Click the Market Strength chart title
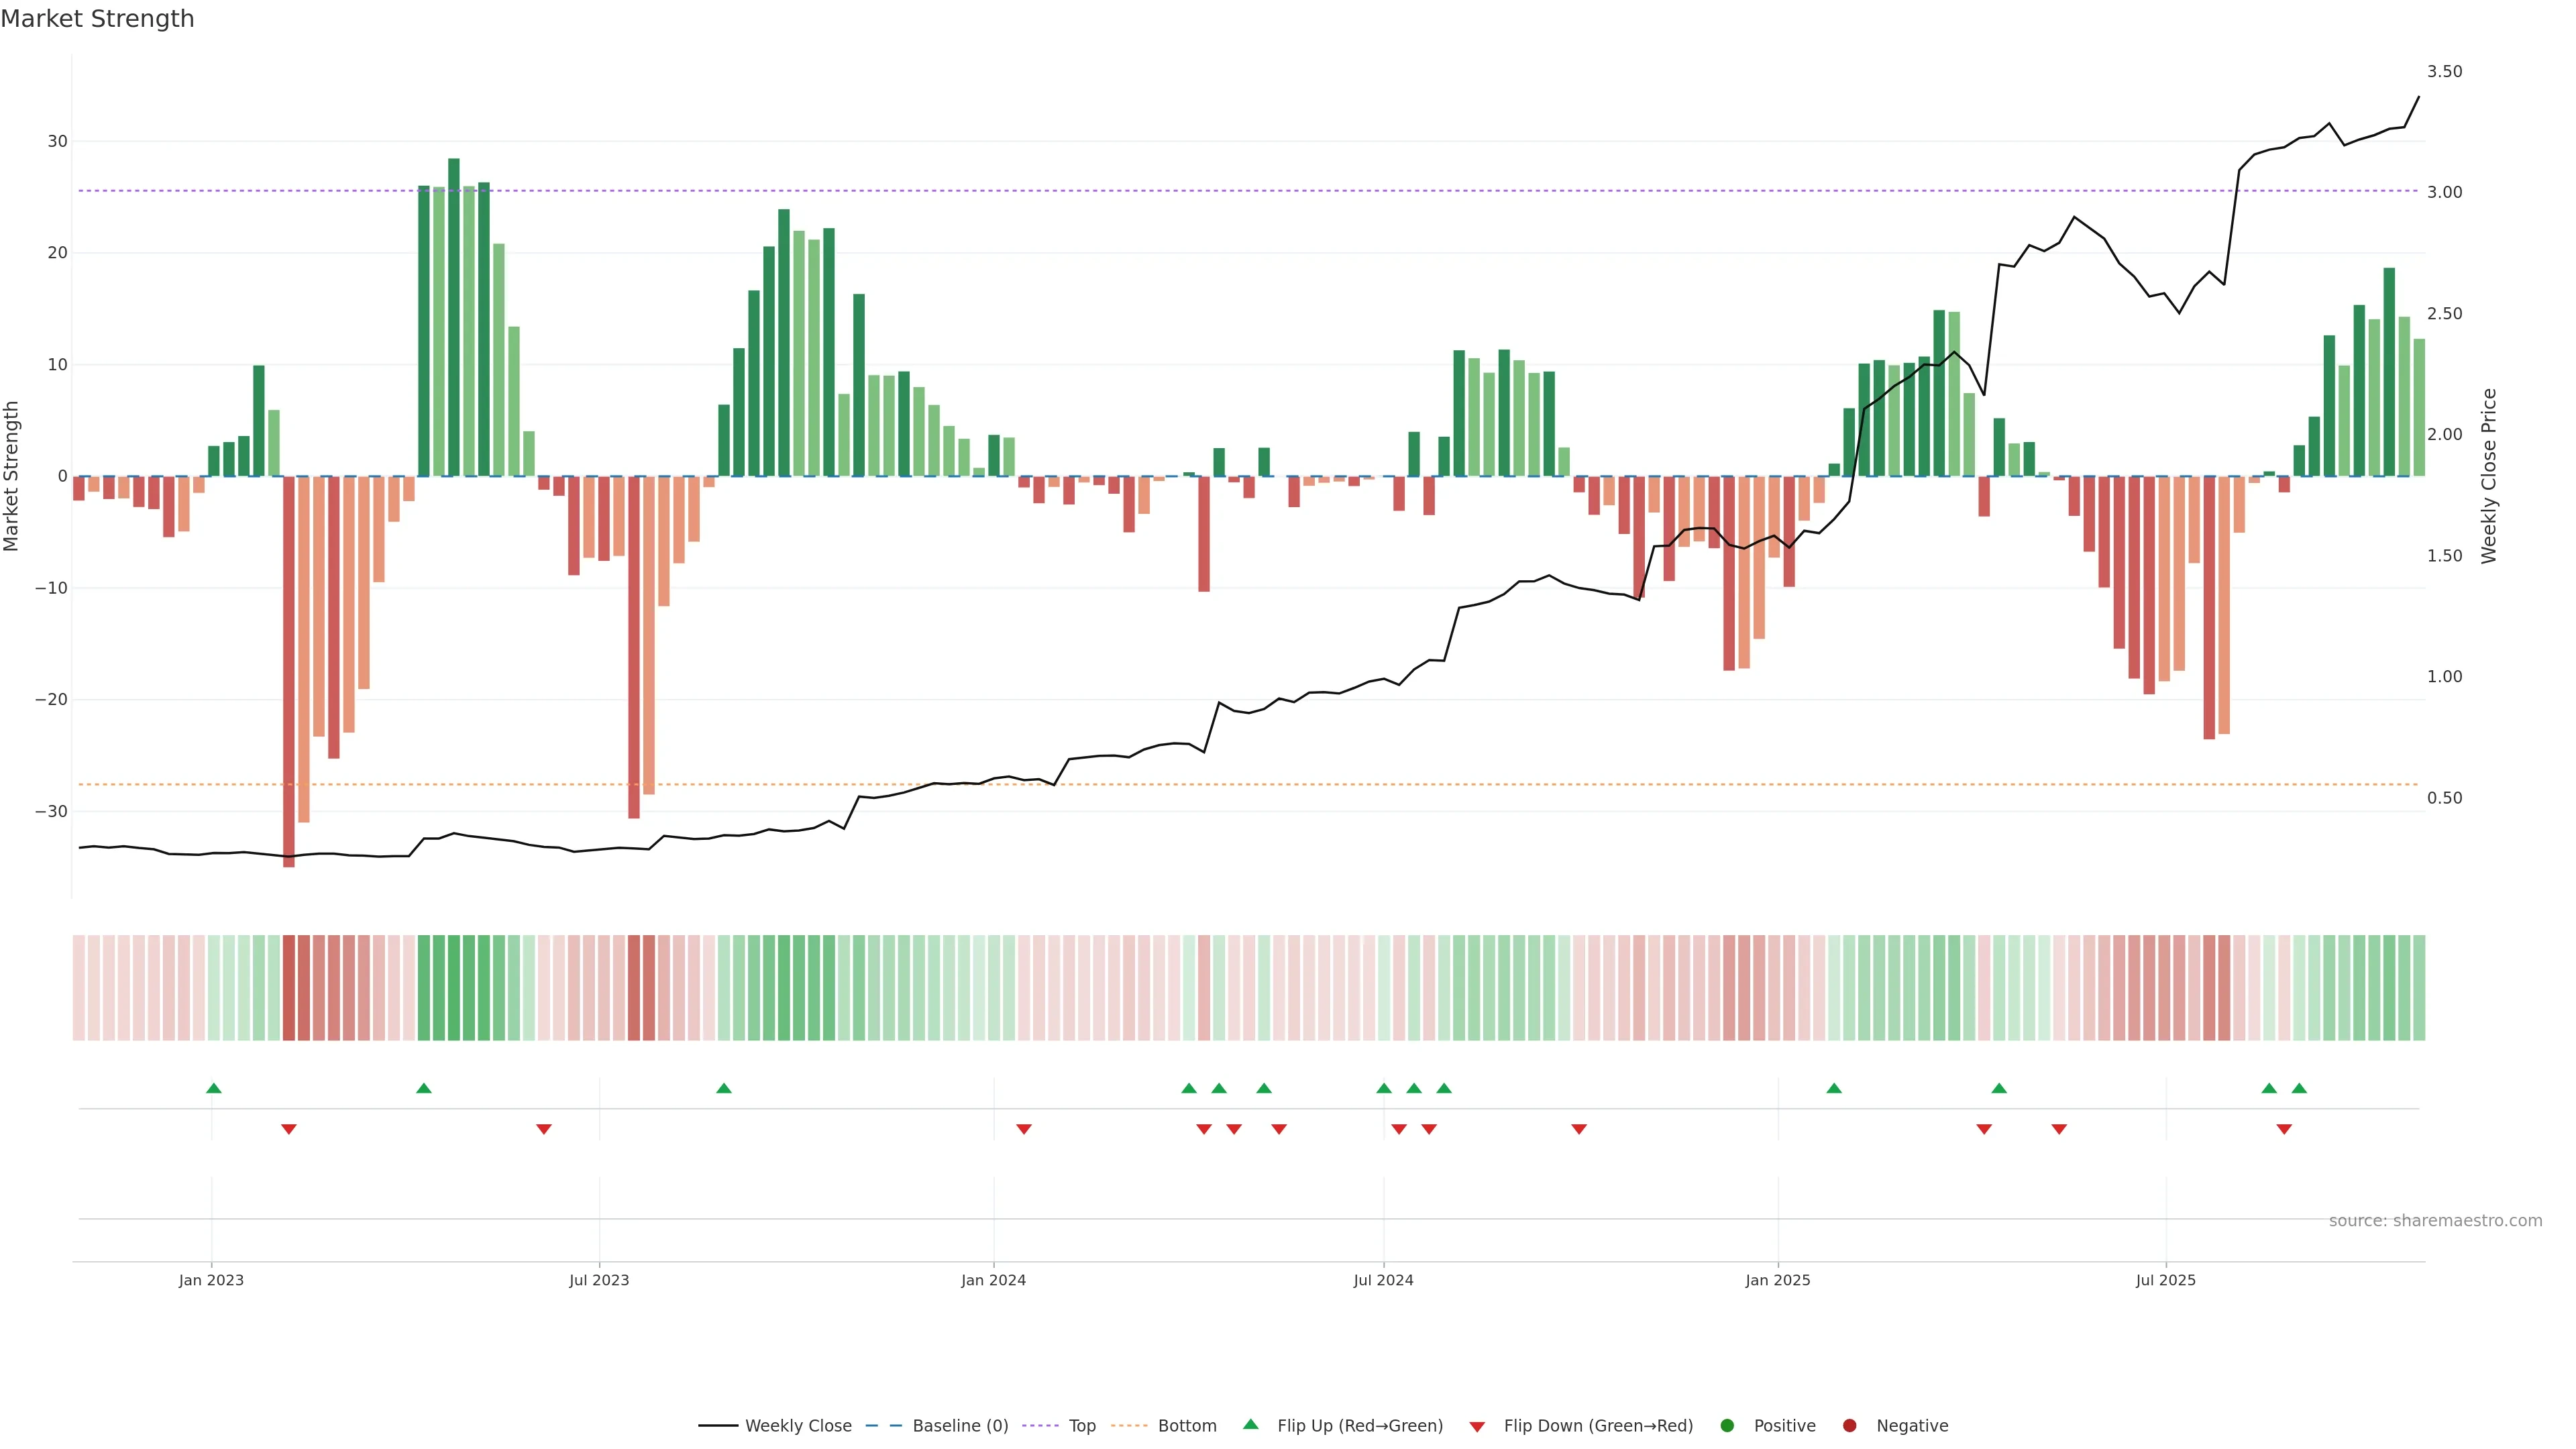Screen dimensions: 2576x1449 (x=97, y=19)
